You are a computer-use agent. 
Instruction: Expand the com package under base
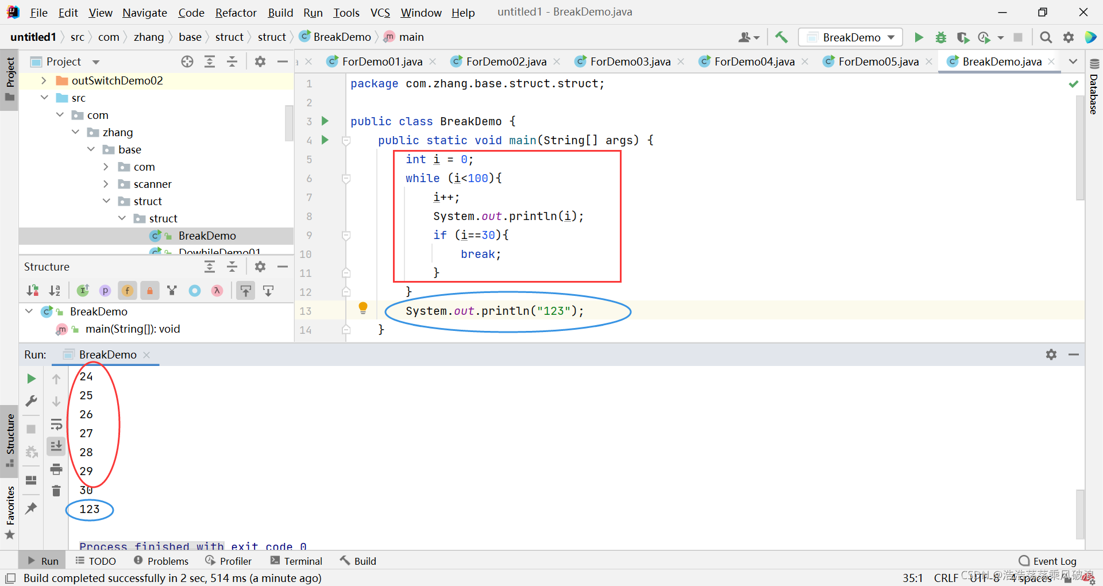(x=106, y=167)
